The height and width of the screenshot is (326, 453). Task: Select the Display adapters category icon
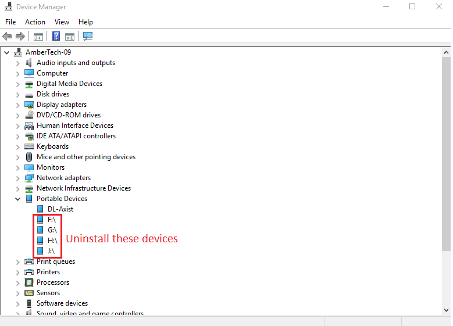pyautogui.click(x=29, y=105)
